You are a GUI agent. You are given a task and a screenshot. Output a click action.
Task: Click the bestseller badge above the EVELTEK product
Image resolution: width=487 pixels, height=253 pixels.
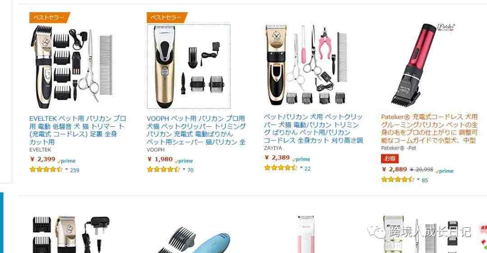50,18
